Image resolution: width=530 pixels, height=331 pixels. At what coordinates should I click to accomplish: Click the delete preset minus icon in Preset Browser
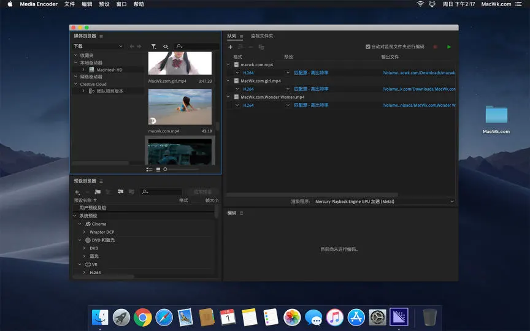(x=87, y=192)
